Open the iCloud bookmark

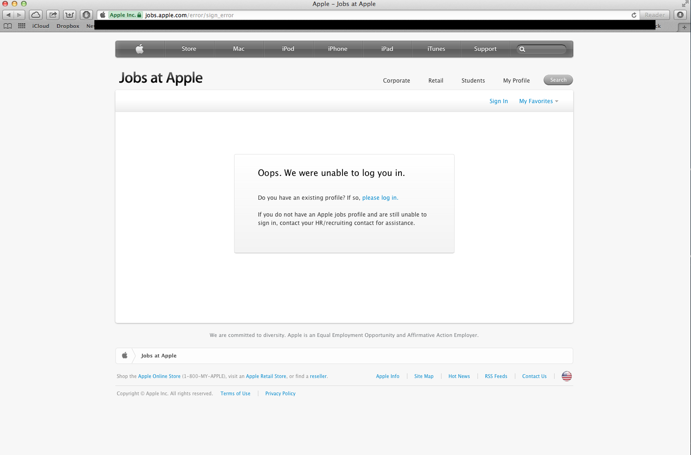pos(41,26)
